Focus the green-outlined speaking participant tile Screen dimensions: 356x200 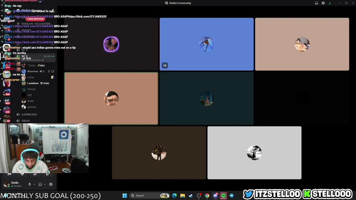click(111, 98)
